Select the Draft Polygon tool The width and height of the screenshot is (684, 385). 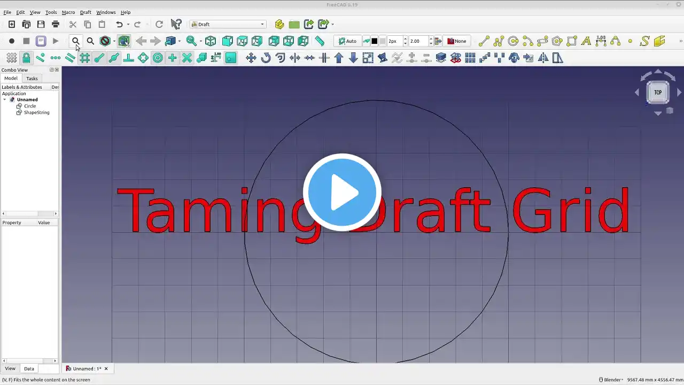(x=557, y=41)
